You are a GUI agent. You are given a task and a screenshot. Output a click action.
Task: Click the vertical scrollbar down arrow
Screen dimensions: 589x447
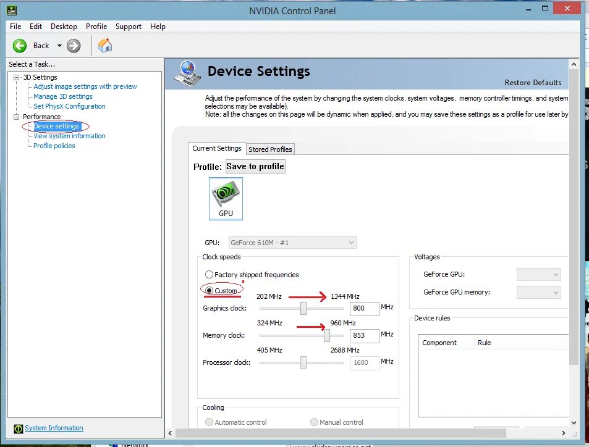[x=574, y=422]
